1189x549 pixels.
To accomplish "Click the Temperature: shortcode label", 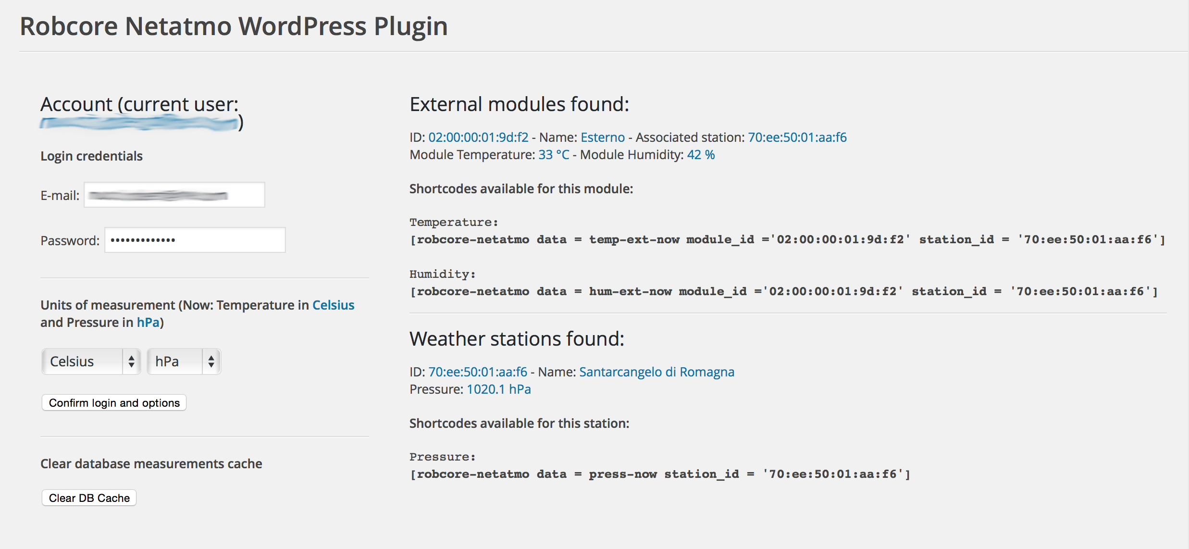I will [x=454, y=222].
